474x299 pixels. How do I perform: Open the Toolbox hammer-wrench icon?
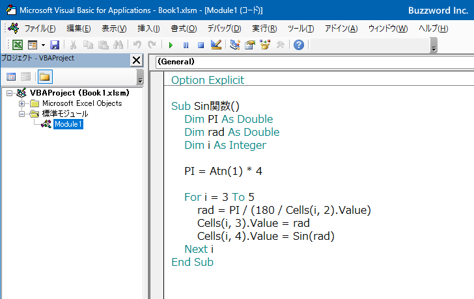[280, 45]
